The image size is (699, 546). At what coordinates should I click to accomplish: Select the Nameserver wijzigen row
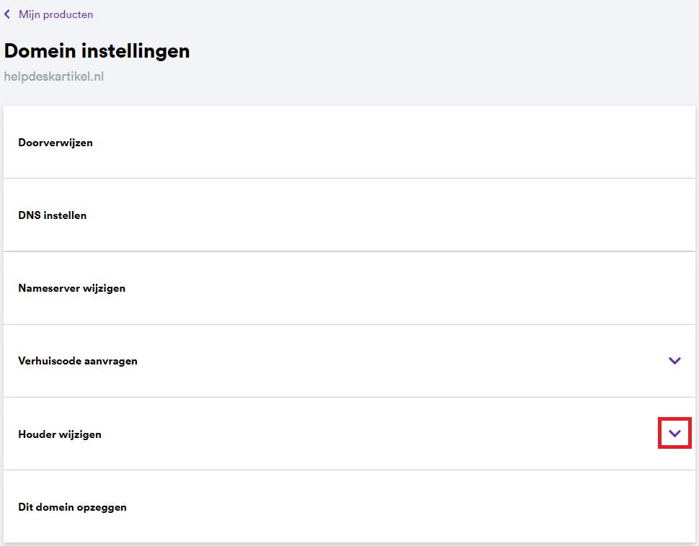pos(349,288)
